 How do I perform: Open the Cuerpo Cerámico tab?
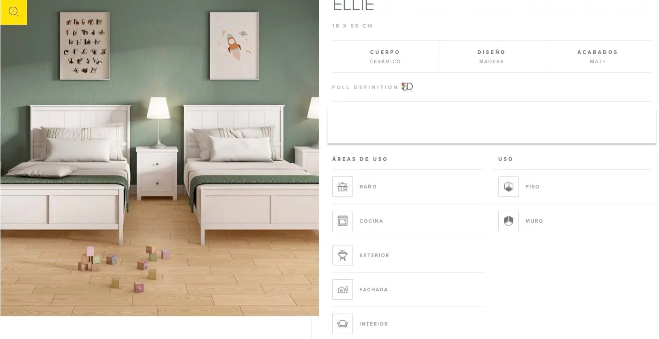point(385,57)
